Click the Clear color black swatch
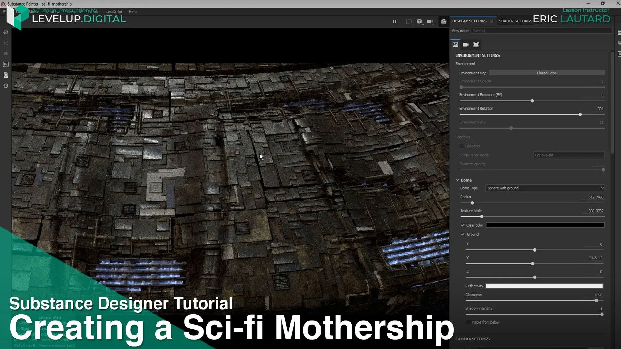621x349 pixels. pos(545,225)
